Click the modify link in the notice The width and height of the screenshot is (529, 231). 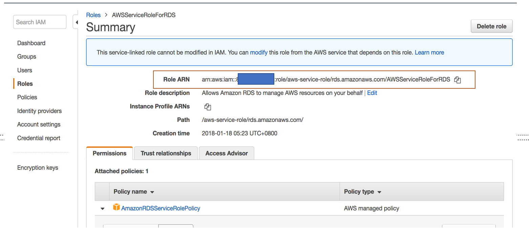pos(259,52)
